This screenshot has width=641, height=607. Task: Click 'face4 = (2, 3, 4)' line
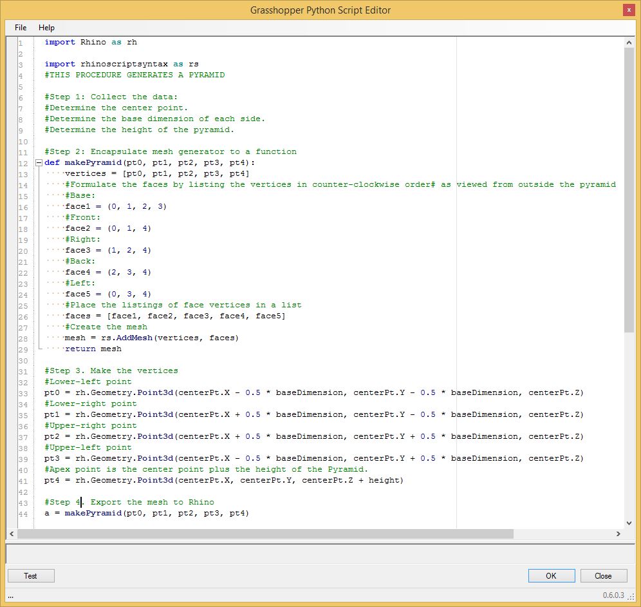point(108,272)
